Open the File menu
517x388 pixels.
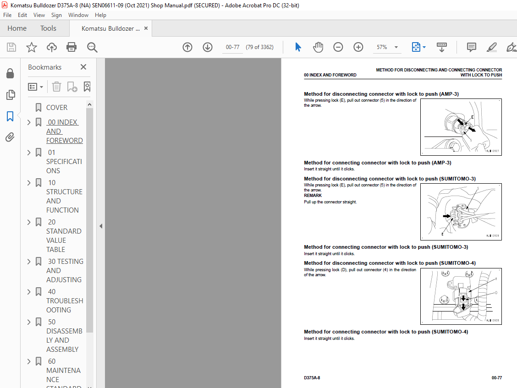pos(7,15)
